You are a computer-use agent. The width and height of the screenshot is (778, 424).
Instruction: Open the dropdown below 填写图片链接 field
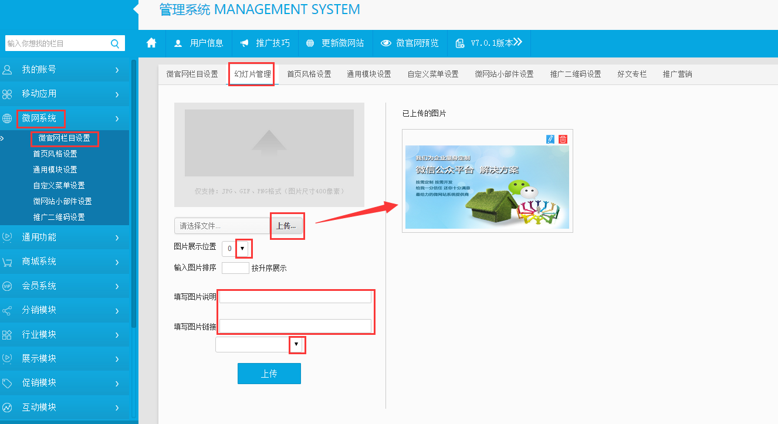point(296,344)
